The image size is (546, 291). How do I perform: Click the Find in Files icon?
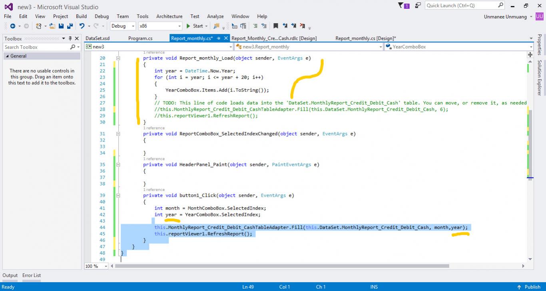(217, 26)
